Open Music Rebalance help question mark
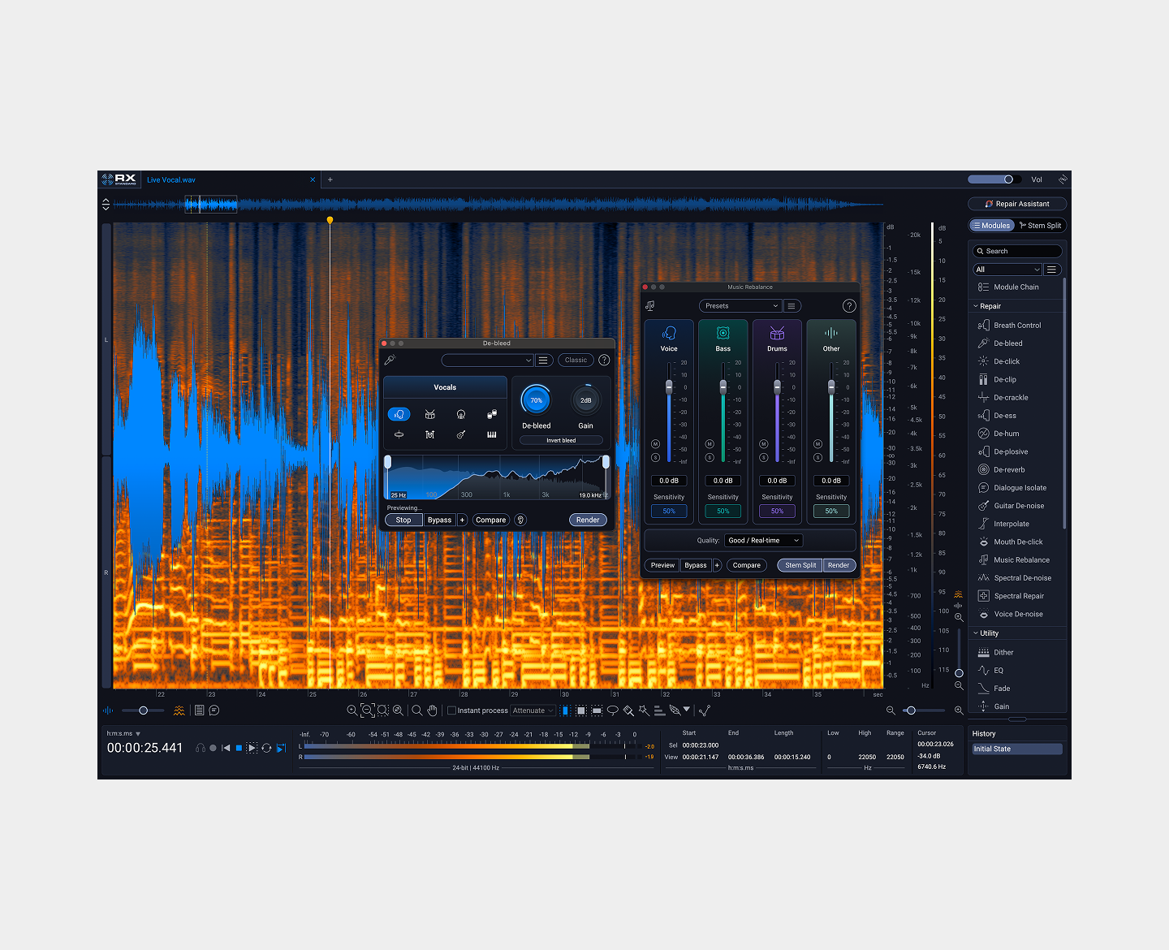1169x950 pixels. pyautogui.click(x=849, y=306)
